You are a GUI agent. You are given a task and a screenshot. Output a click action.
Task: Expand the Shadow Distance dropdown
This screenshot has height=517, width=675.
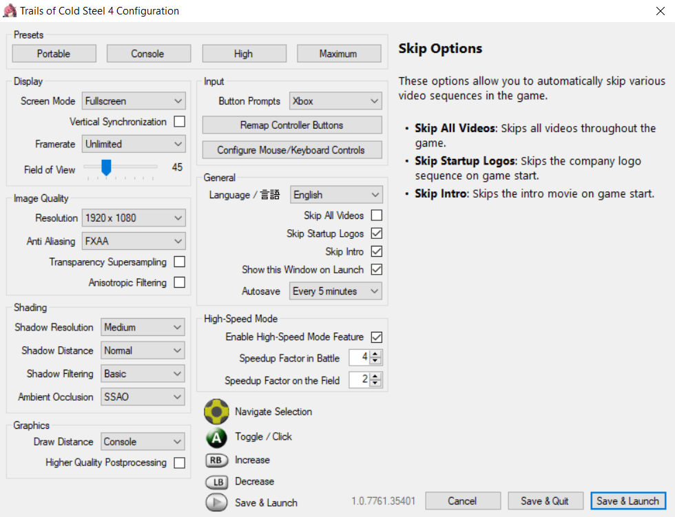click(x=143, y=350)
